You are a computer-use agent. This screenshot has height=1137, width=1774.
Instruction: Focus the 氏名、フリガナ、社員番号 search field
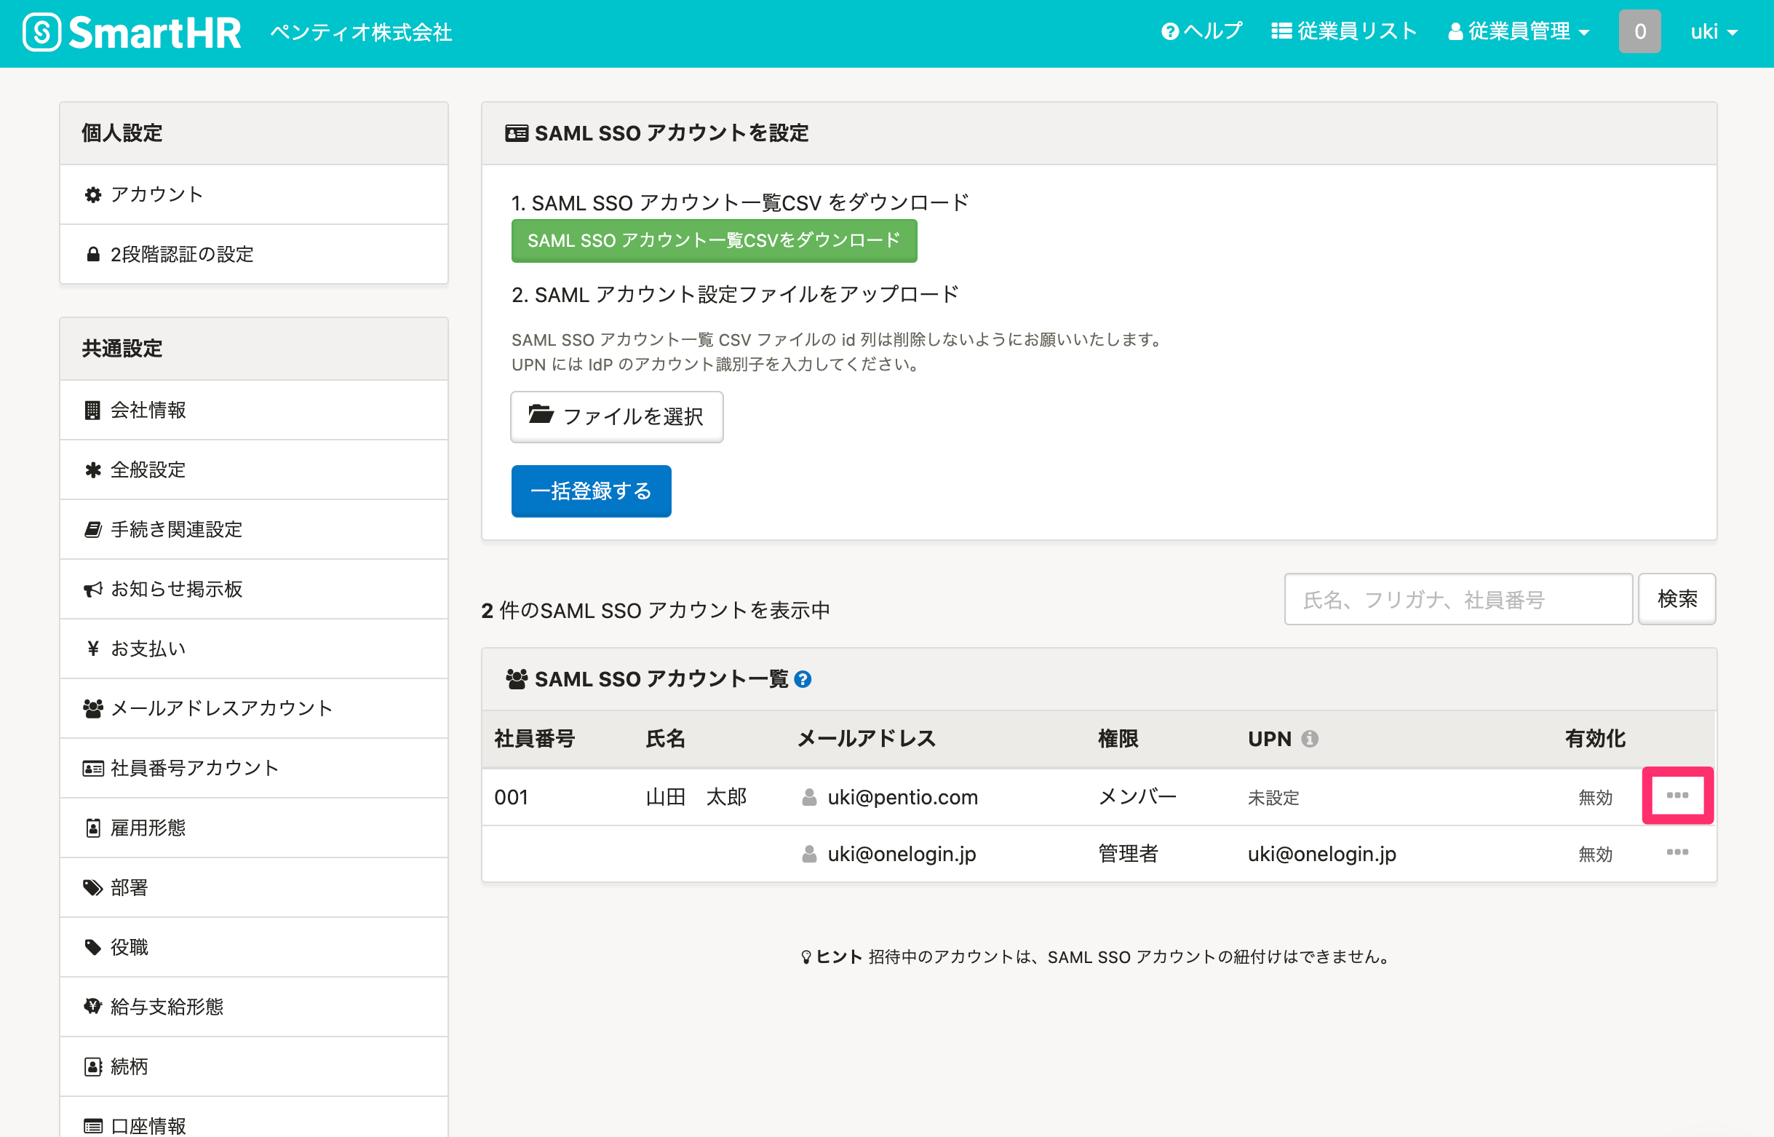[x=1457, y=599]
